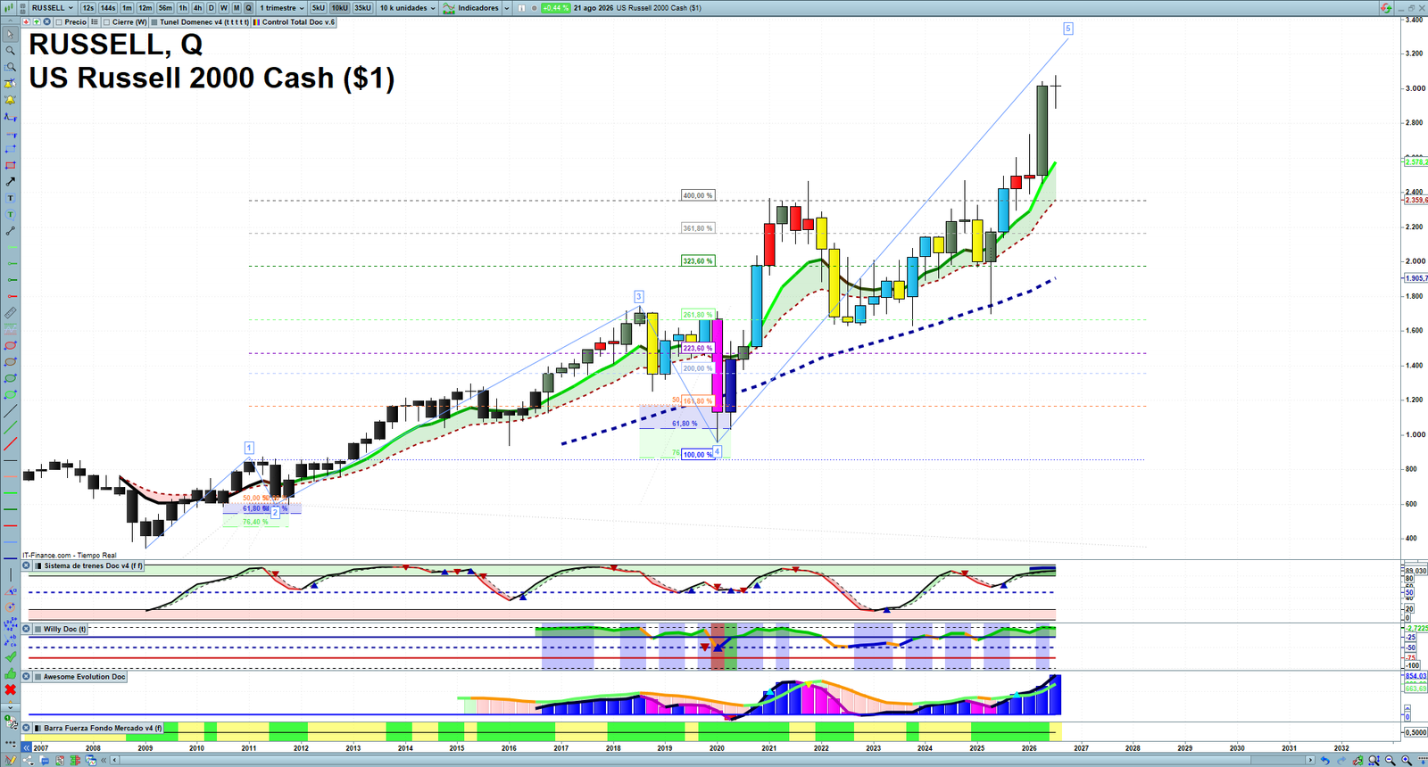The image size is (1428, 767).
Task: Select the red rectangle drawing tool
Action: point(11,165)
